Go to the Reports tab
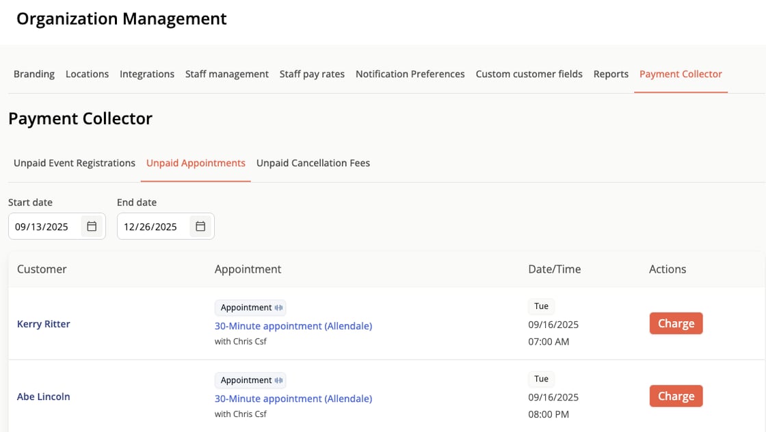Screen dimensions: 766x432 tap(611, 74)
